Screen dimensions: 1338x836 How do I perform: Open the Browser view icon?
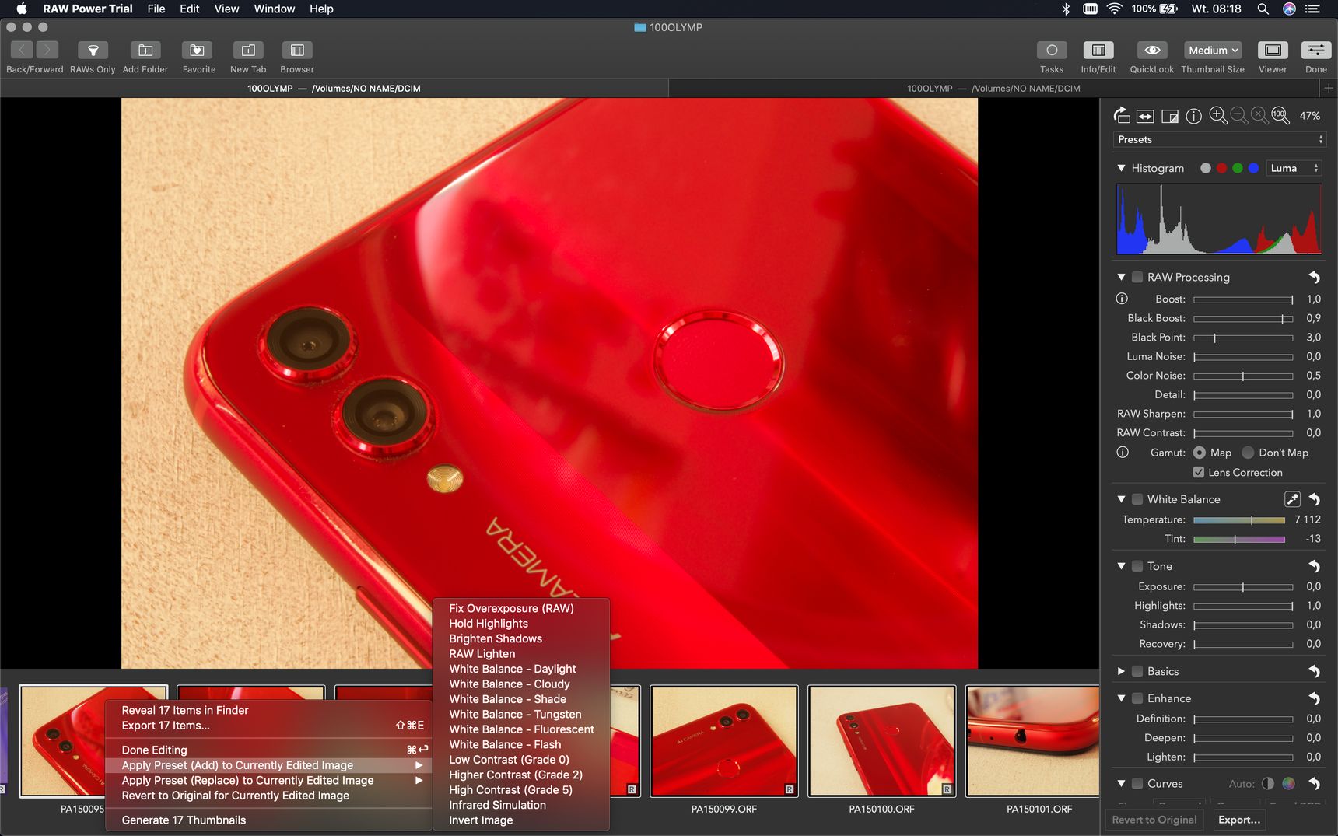coord(297,51)
